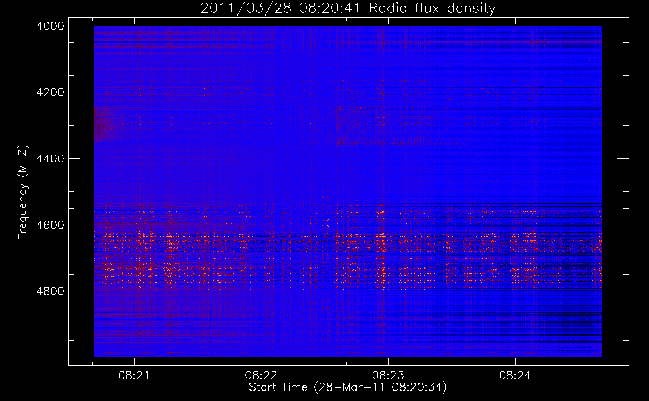Click the 4800 frequency axis label

(50, 291)
